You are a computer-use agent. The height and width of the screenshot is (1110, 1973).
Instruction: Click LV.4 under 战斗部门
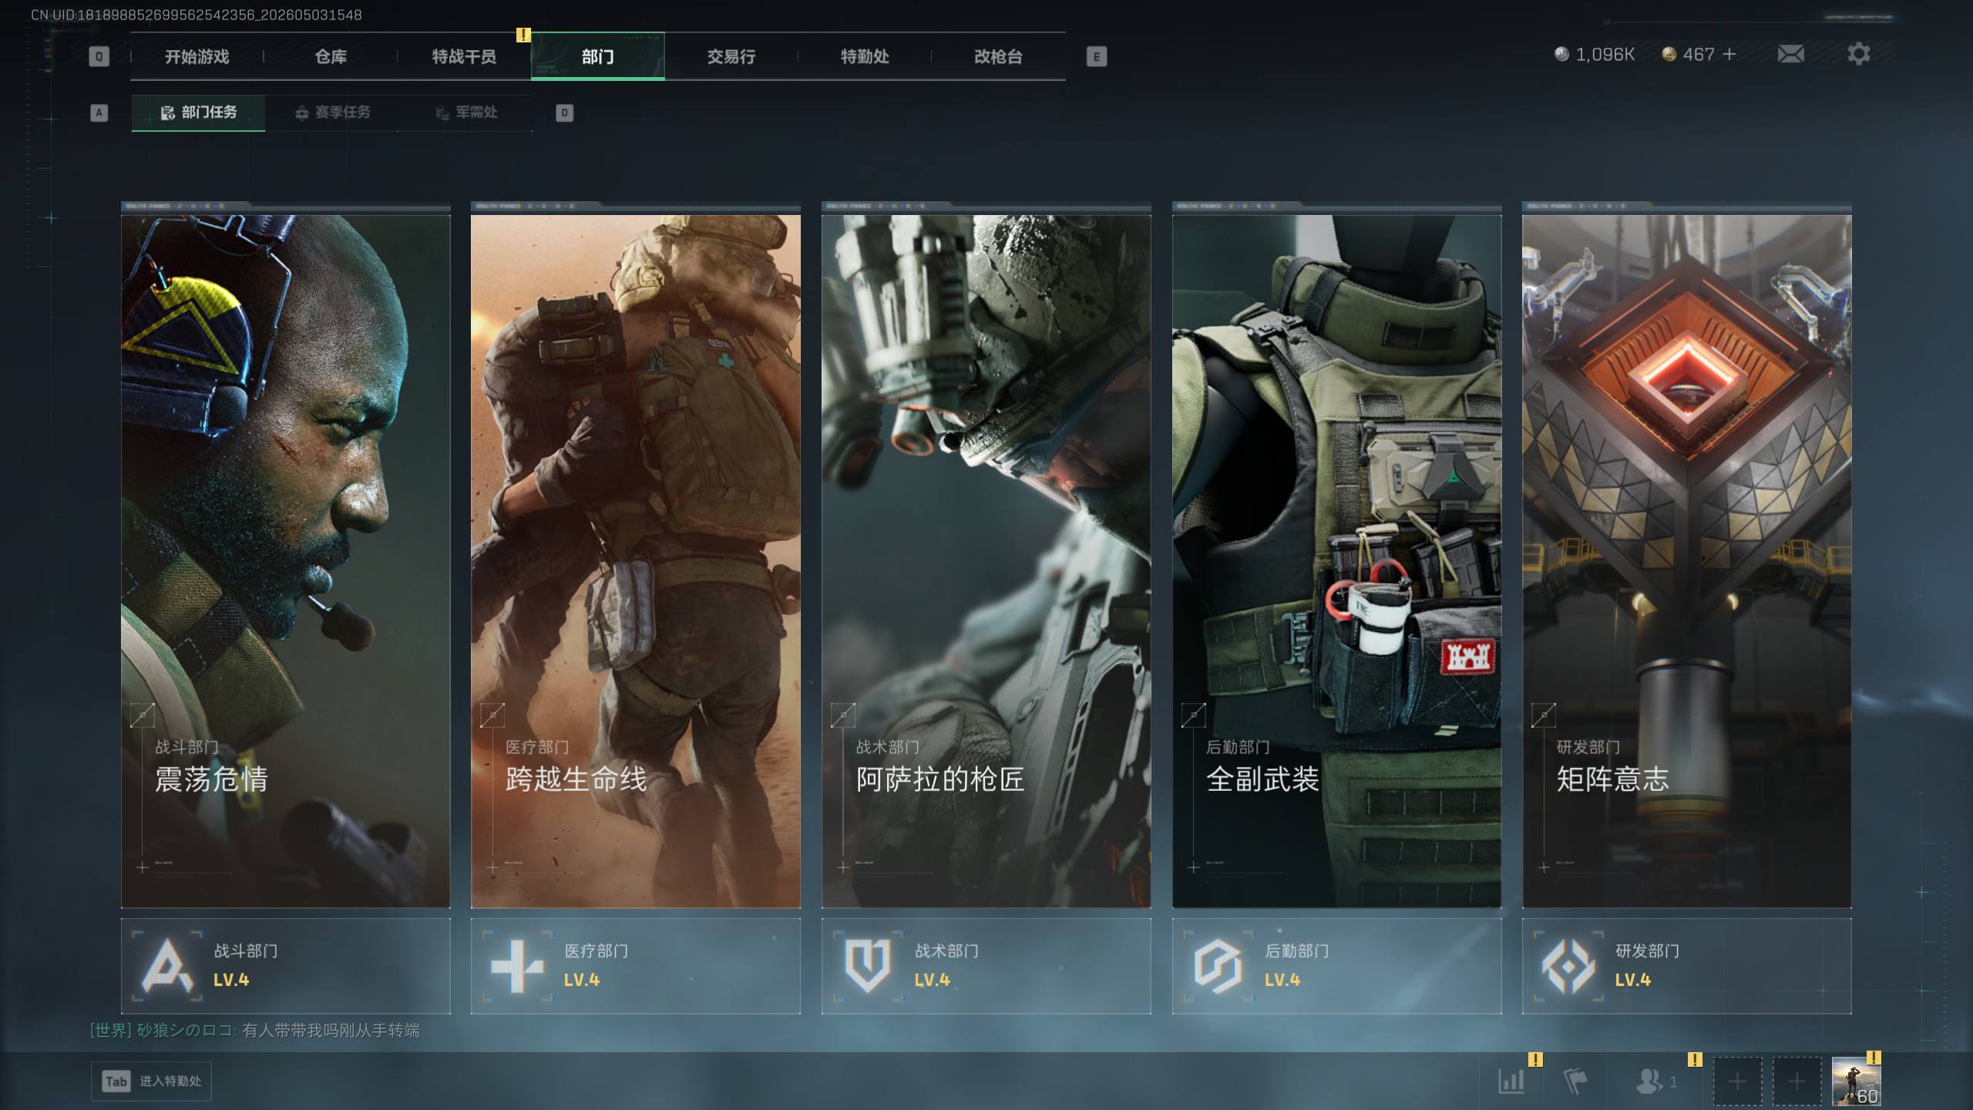231,980
